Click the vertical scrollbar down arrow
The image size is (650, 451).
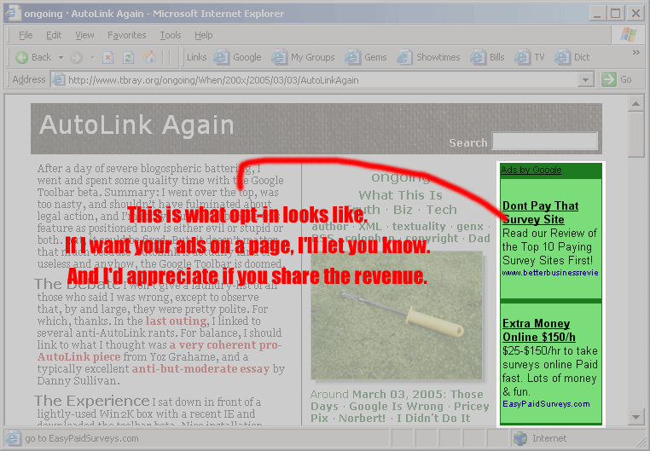point(635,417)
